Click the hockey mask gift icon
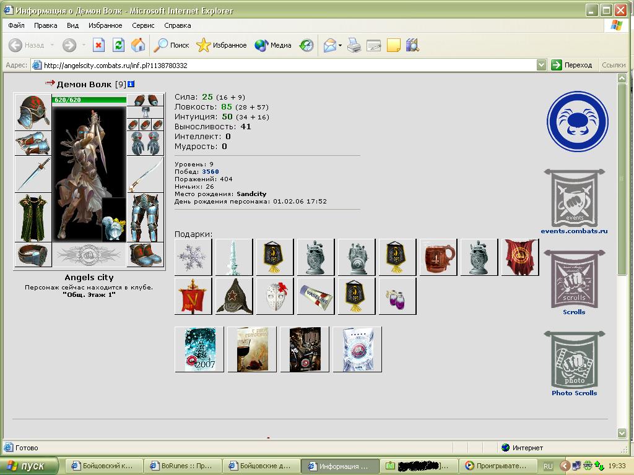 (x=275, y=296)
